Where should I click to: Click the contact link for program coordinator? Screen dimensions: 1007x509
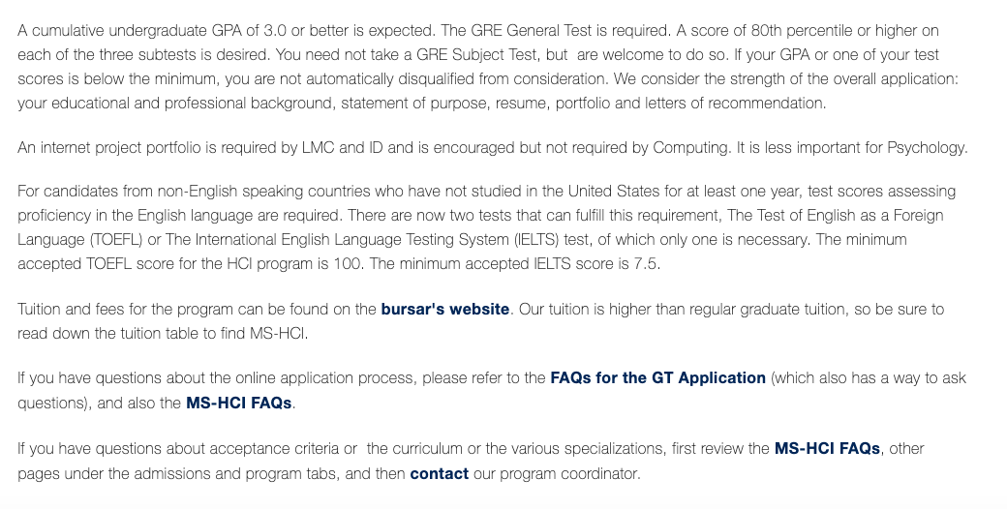click(x=439, y=474)
